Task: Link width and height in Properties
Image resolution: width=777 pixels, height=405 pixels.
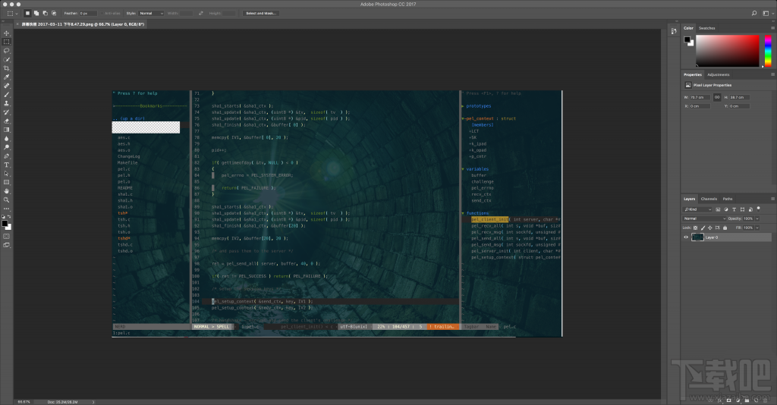Action: click(716, 97)
